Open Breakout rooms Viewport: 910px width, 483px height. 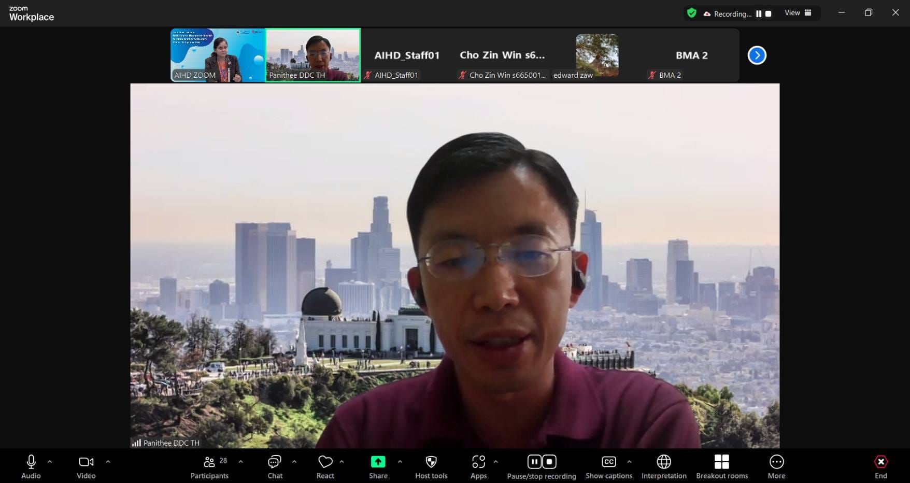(x=721, y=467)
